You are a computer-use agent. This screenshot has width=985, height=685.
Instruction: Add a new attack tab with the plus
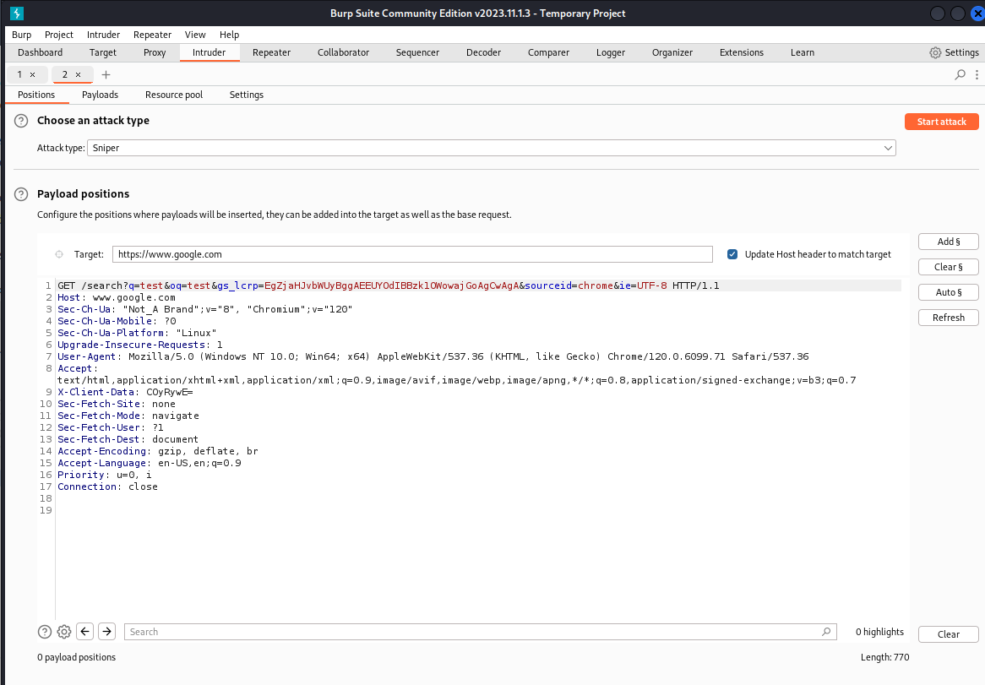(x=106, y=74)
